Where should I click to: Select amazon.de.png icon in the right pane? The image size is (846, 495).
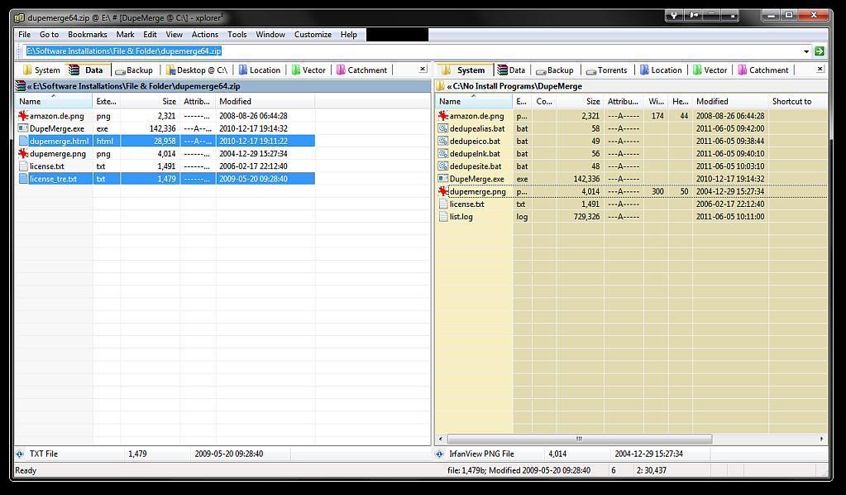pyautogui.click(x=443, y=116)
